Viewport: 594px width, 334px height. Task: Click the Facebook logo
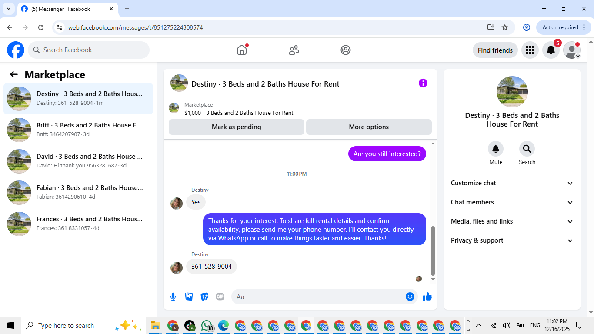pyautogui.click(x=16, y=50)
